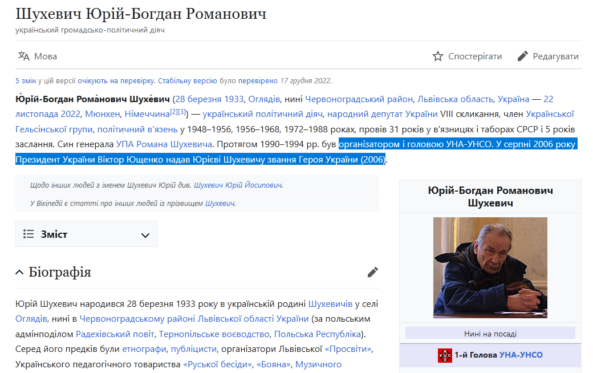This screenshot has height=373, width=593.
Task: Click the subtitle "український громадсько-політичний діяч"
Action: click(90, 30)
